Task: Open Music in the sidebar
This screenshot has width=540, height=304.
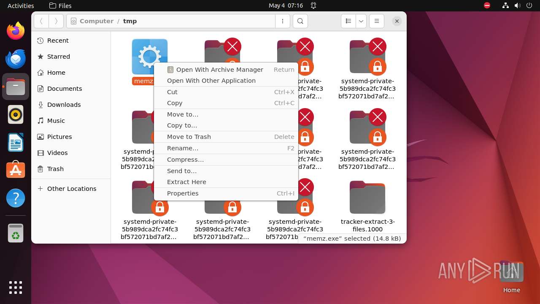Action: pyautogui.click(x=71, y=121)
